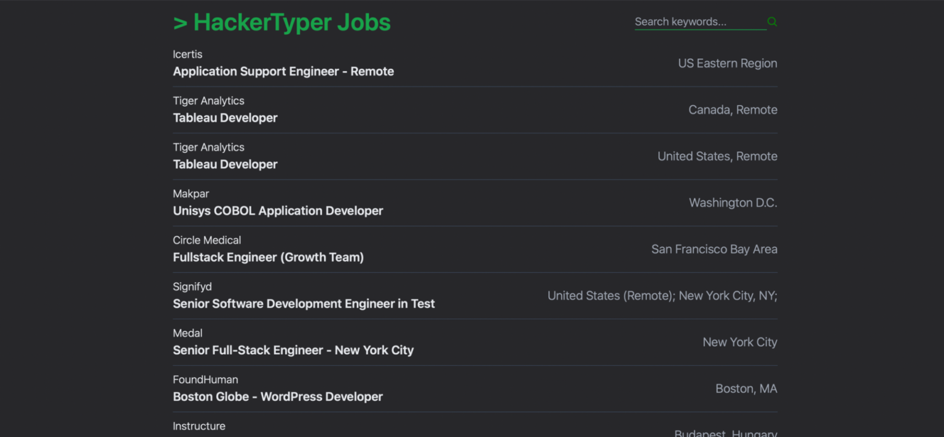Open Boston Globe - WordPress Developer listing
The width and height of the screenshot is (944, 437).
point(278,397)
